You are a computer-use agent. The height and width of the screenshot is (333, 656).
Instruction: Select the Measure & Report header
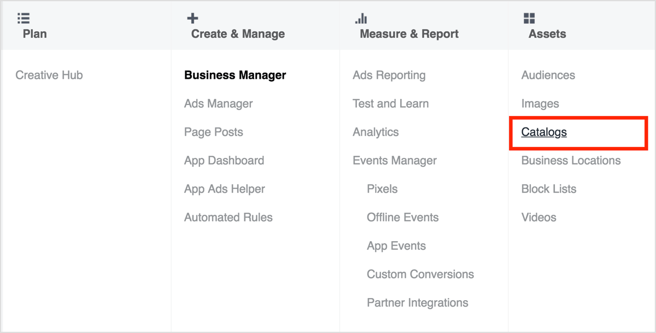[x=409, y=34]
